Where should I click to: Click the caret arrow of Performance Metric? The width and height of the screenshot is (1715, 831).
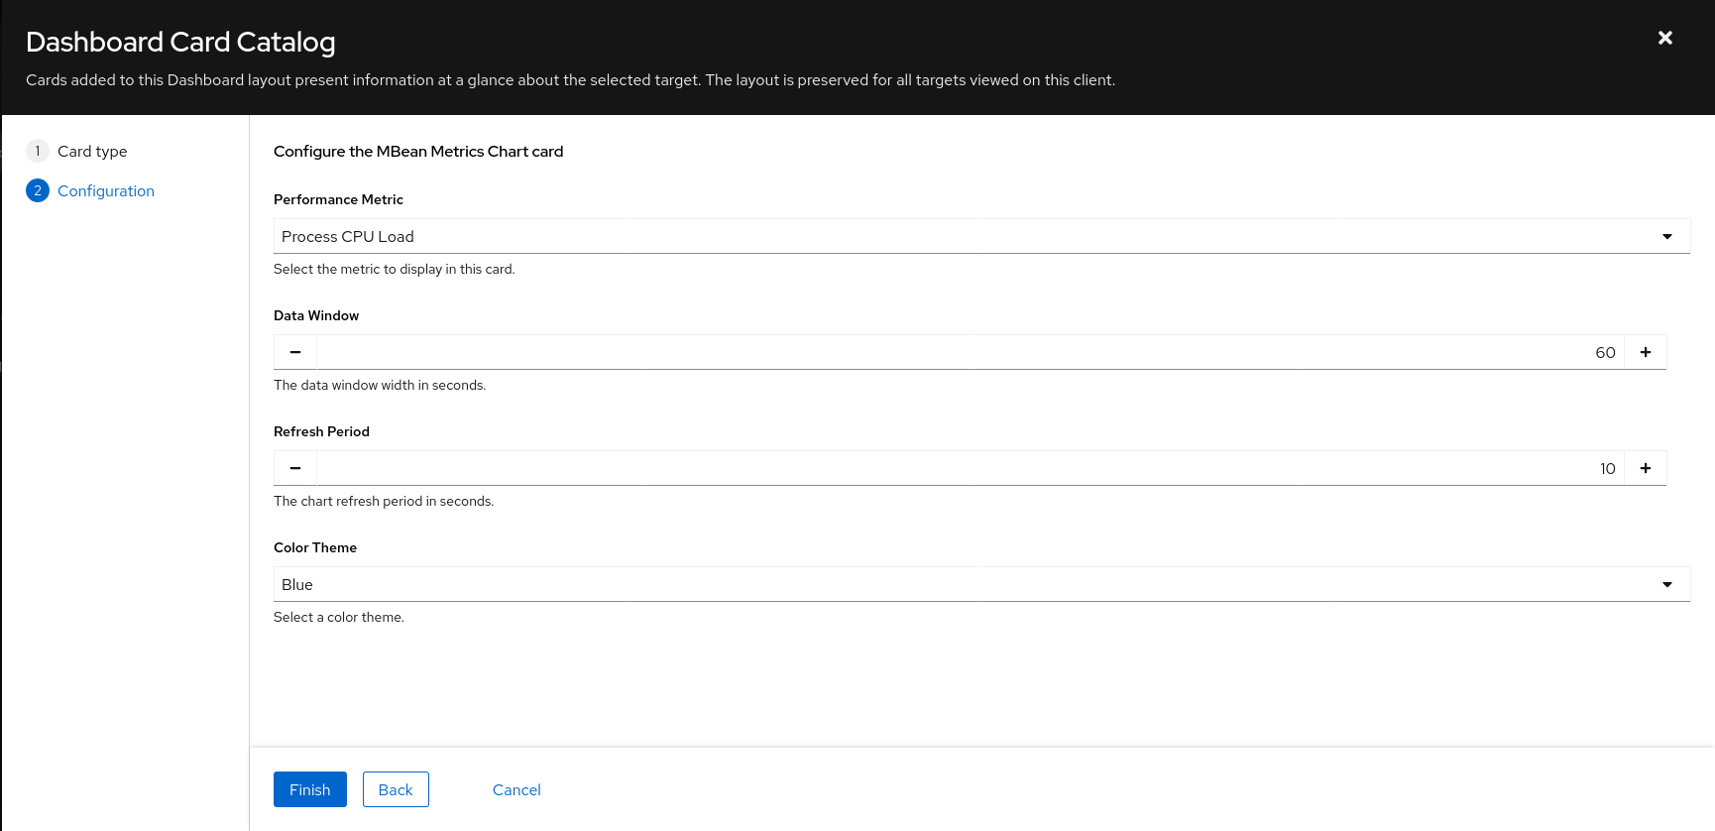[1667, 236]
